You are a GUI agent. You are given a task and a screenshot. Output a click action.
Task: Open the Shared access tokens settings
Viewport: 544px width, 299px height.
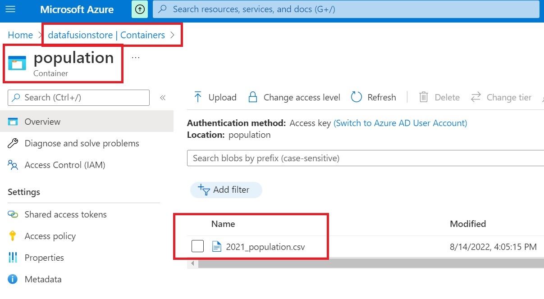(65, 214)
